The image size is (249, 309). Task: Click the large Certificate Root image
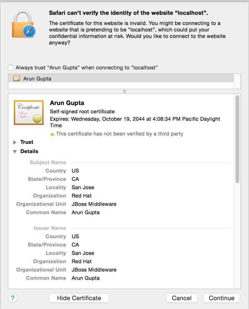click(29, 113)
